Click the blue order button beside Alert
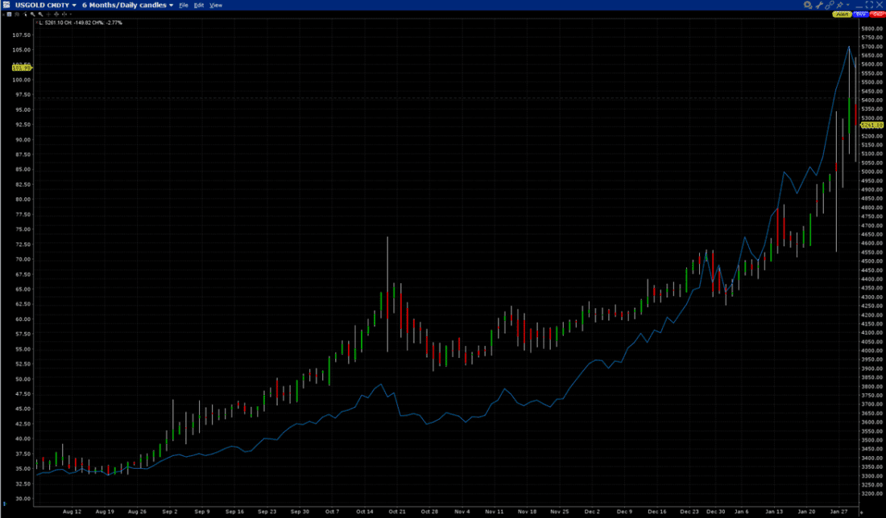This screenshot has width=886, height=518. point(860,14)
